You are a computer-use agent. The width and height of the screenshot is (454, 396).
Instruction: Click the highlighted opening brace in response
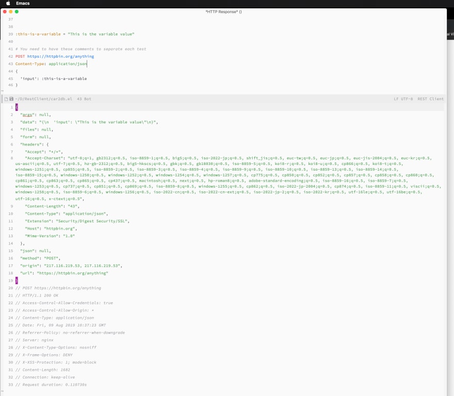point(17,107)
